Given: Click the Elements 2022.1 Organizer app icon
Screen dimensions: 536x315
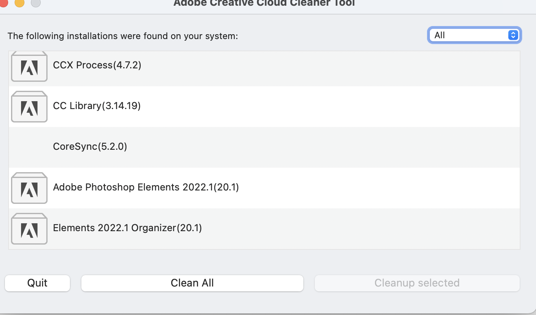Looking at the screenshot, I should click(x=29, y=229).
